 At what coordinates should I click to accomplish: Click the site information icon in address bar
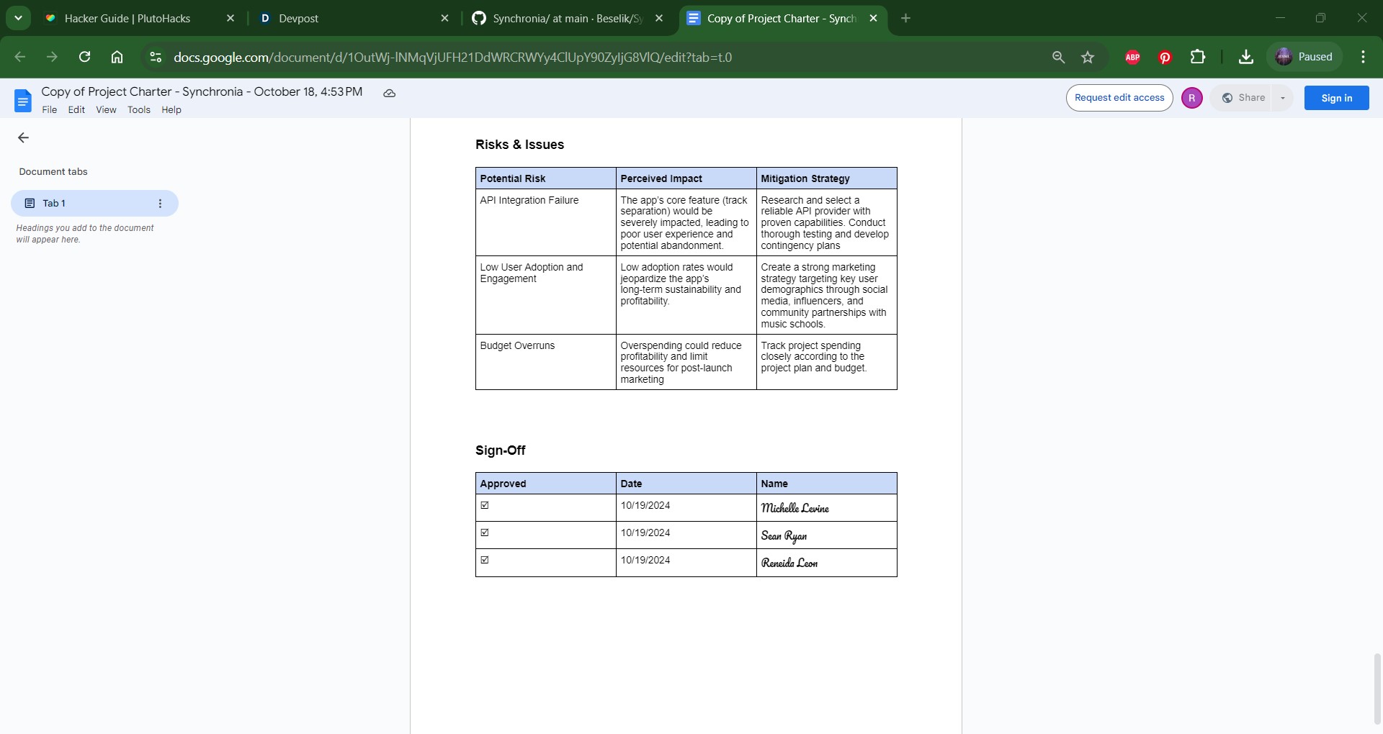(155, 57)
